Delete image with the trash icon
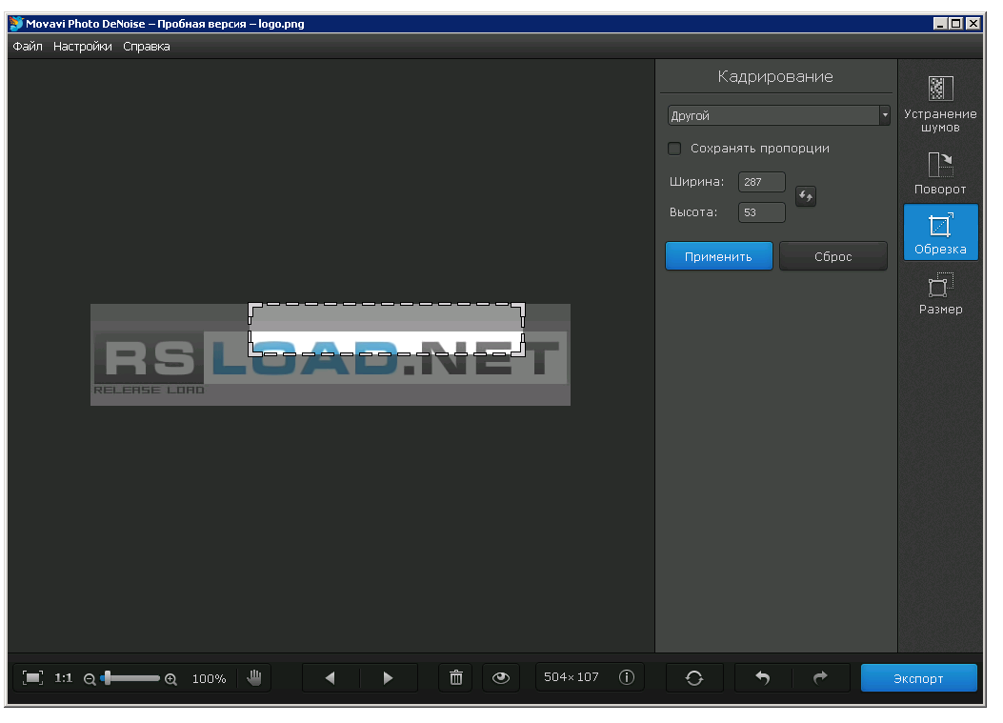1003x723 pixels. [x=455, y=677]
